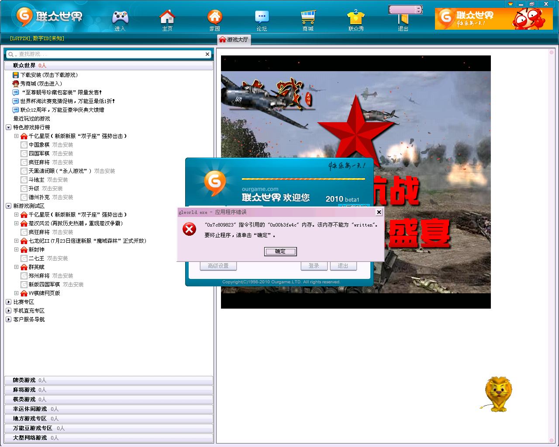Click 双击安装 next to 升级

[52, 189]
